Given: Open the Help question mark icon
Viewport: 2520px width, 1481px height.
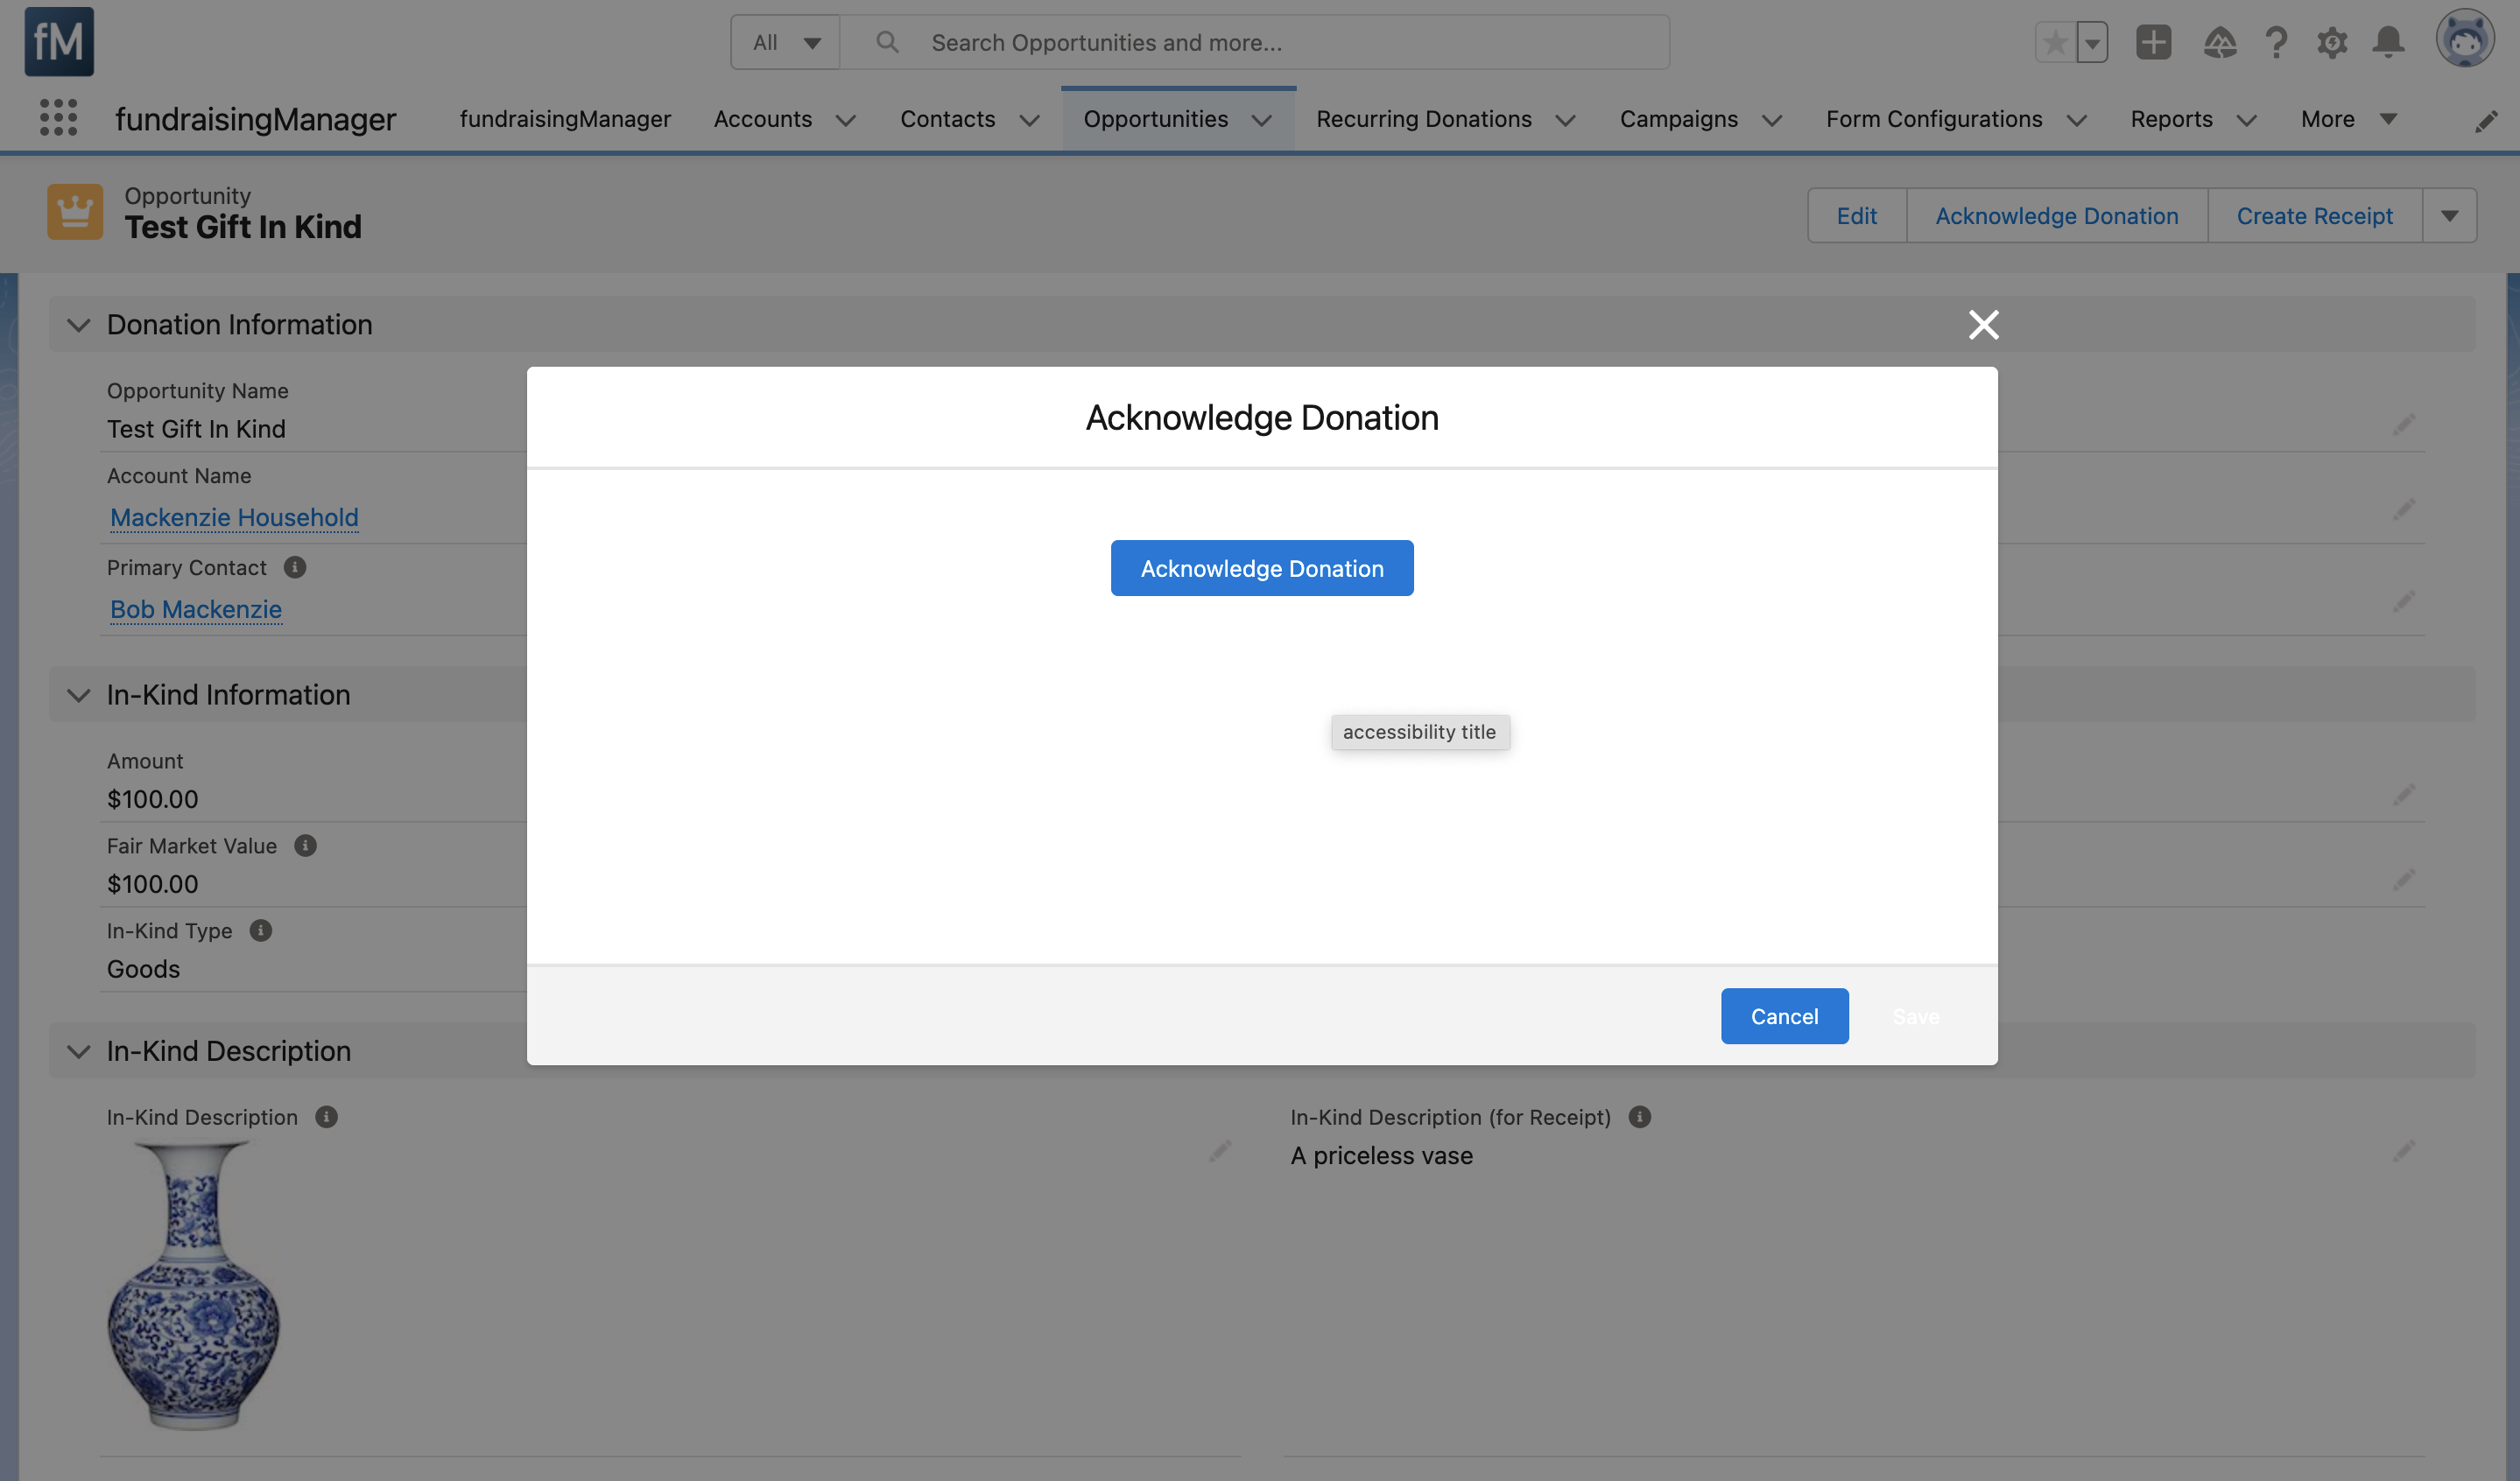Looking at the screenshot, I should [2276, 43].
